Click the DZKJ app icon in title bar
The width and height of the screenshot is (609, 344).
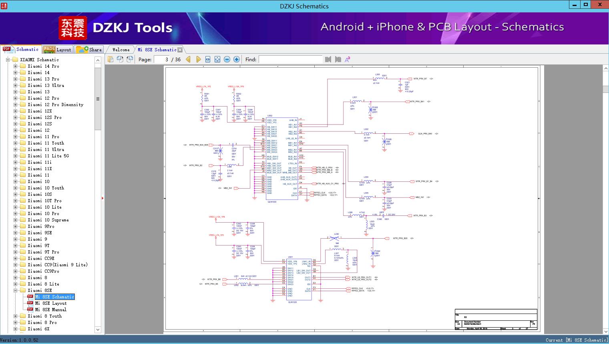4,6
